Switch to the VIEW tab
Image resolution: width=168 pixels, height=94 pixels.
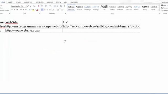point(66,2)
